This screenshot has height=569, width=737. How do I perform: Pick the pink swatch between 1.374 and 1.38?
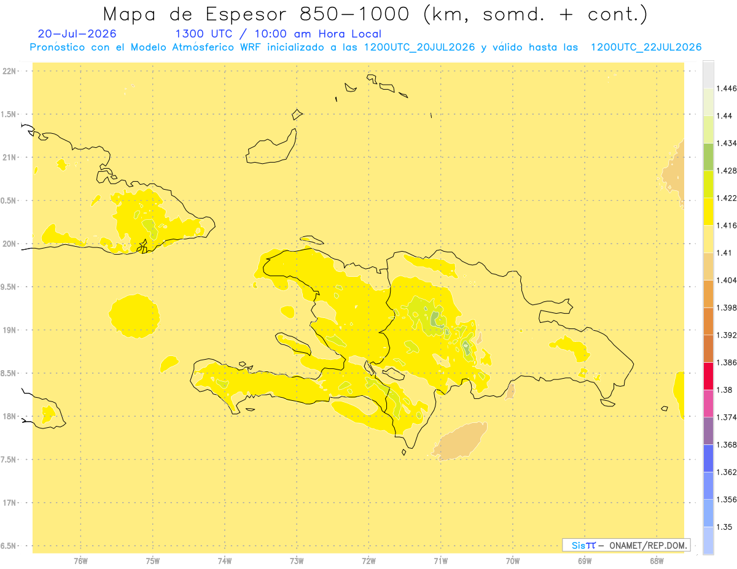coord(708,403)
